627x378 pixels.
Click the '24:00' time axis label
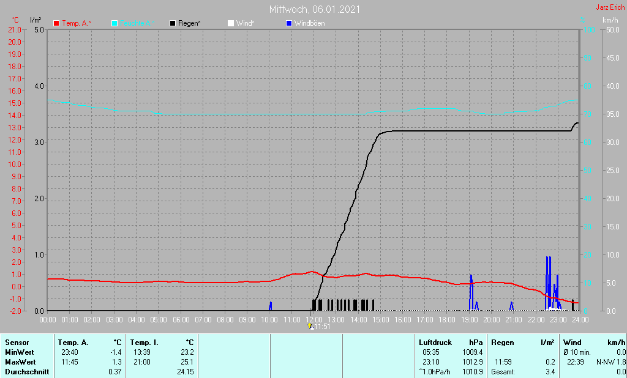tap(580, 320)
